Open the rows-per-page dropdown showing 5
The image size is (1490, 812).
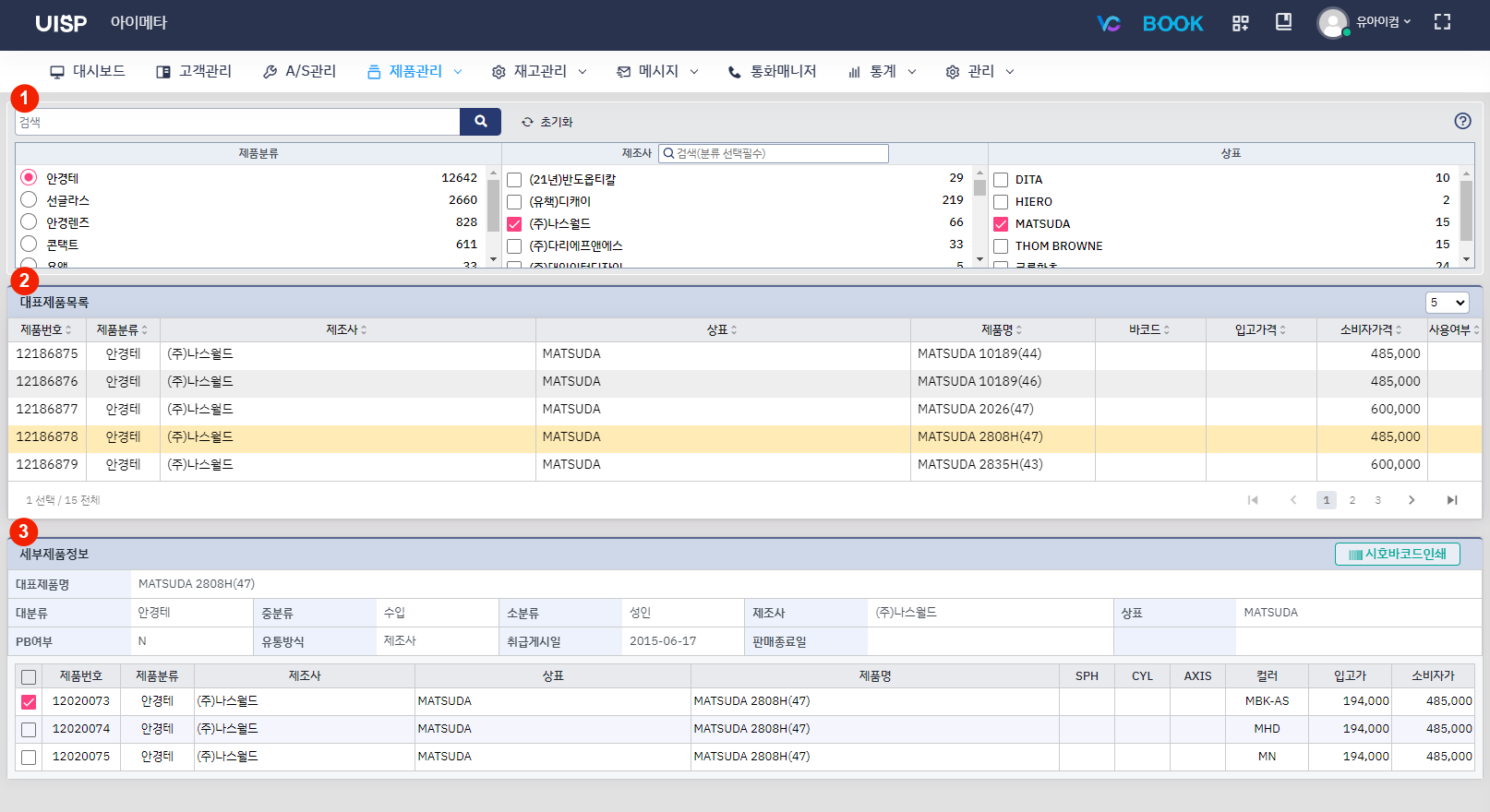pyautogui.click(x=1447, y=303)
